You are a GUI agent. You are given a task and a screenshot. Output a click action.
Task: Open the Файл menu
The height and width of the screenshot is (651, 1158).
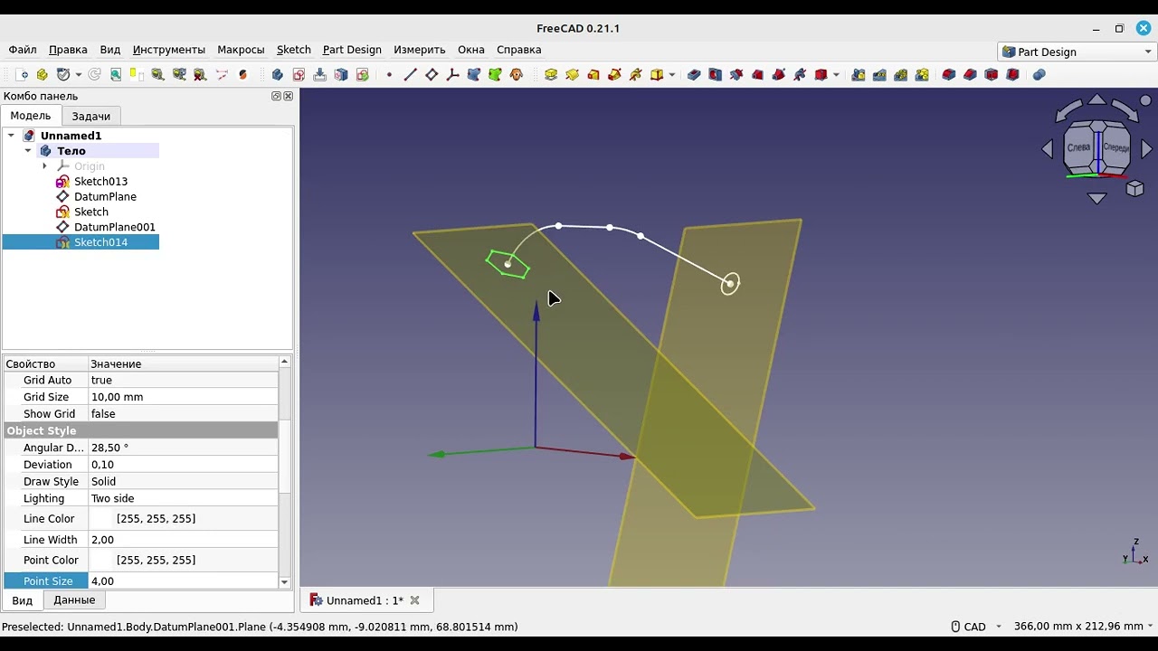tap(23, 50)
